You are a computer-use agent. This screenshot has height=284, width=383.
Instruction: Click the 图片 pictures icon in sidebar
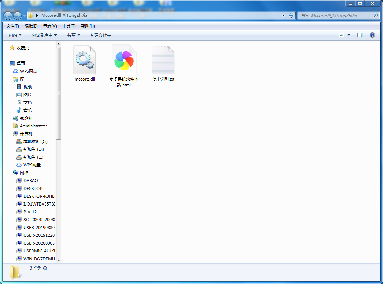pos(19,94)
